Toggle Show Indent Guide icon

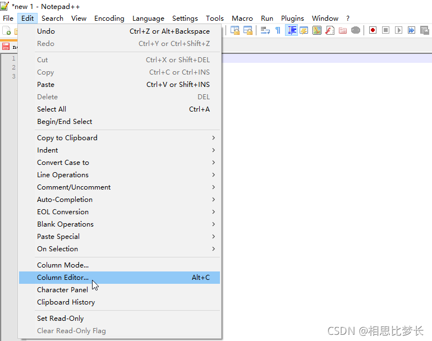click(x=292, y=30)
